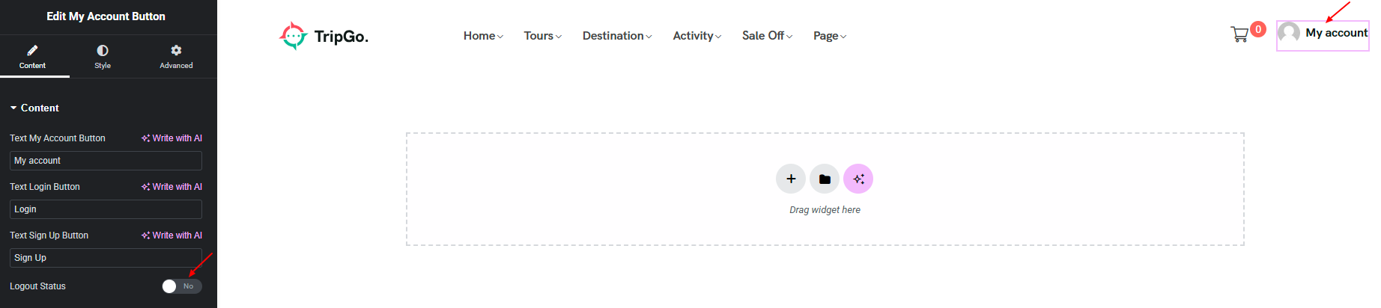1381x308 pixels.
Task: Expand the Destination dropdown menu
Action: tap(617, 36)
